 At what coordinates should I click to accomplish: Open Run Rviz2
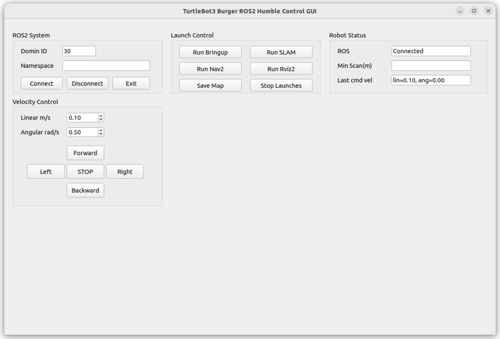[281, 69]
